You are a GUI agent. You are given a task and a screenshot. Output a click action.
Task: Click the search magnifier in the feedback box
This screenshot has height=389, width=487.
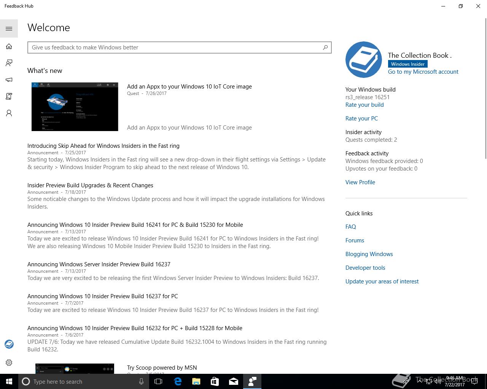click(x=325, y=47)
